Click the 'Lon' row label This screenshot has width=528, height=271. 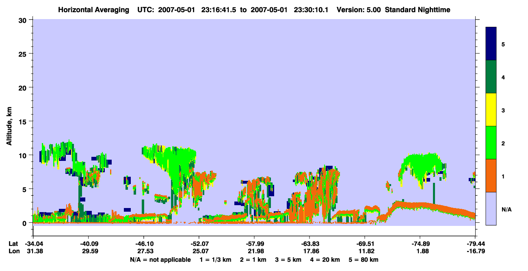pyautogui.click(x=13, y=251)
